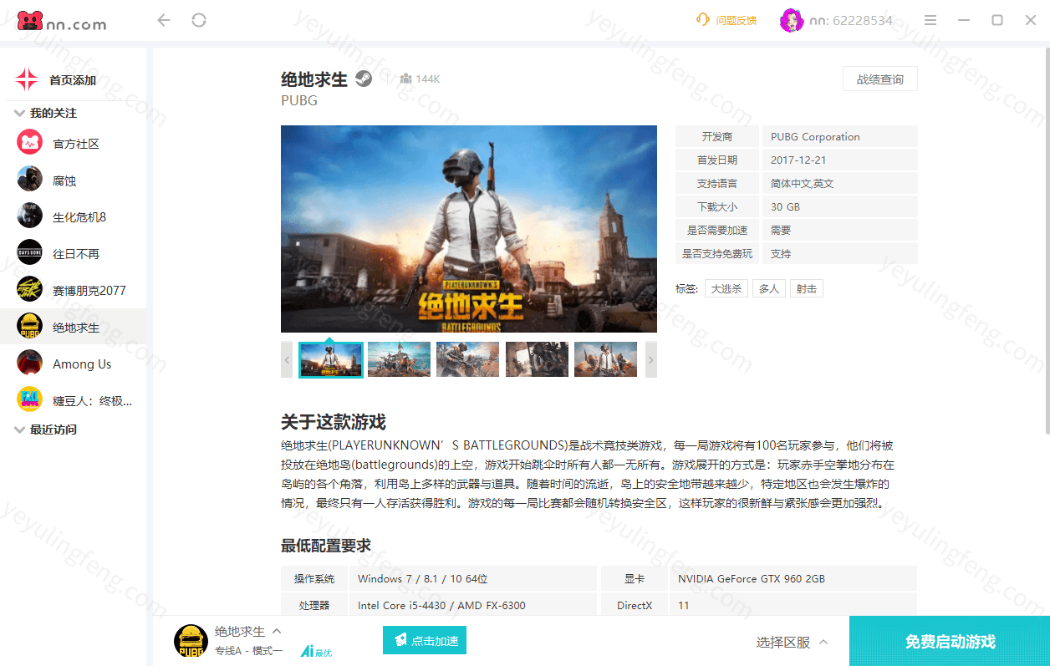The image size is (1050, 666).
Task: Click the 点击加速 button
Action: 425,640
